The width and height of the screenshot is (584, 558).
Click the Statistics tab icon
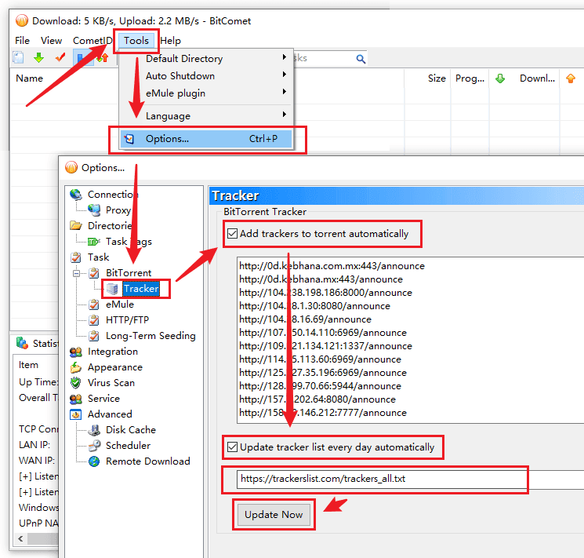pos(22,343)
